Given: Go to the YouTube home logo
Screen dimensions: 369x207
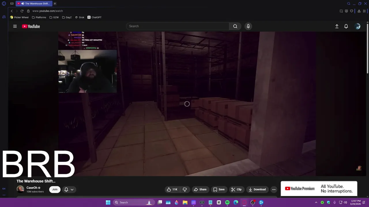Looking at the screenshot, I should tap(31, 26).
